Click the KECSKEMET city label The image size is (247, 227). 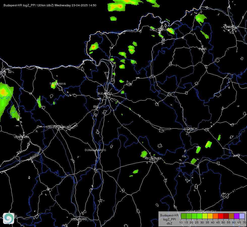153,158
